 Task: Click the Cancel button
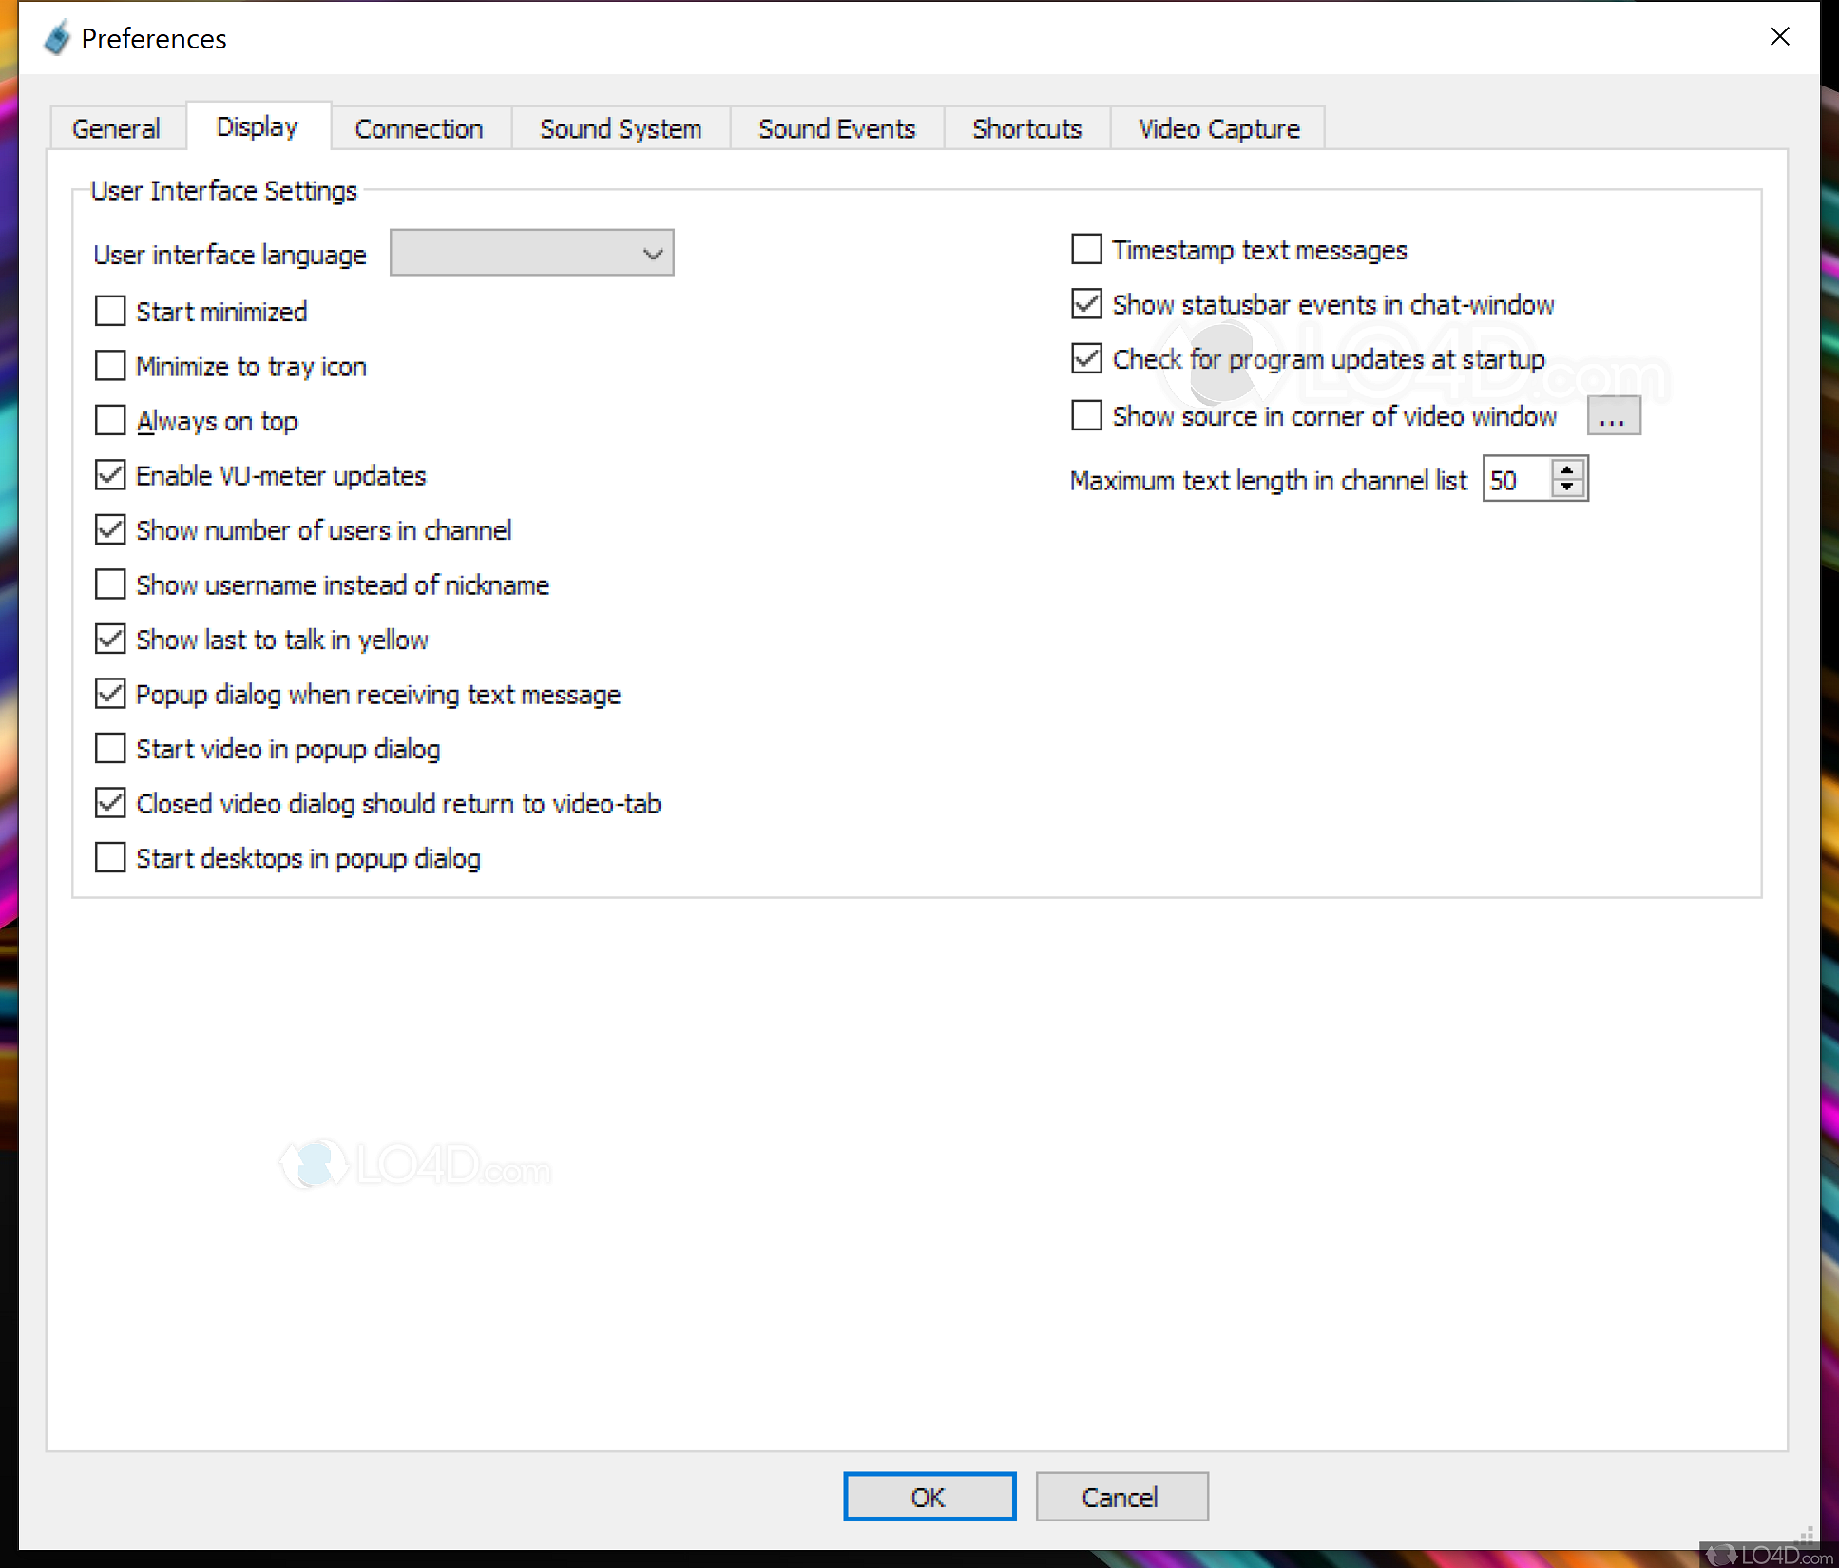[x=1121, y=1497]
